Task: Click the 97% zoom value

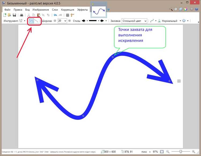Action: coord(155,152)
